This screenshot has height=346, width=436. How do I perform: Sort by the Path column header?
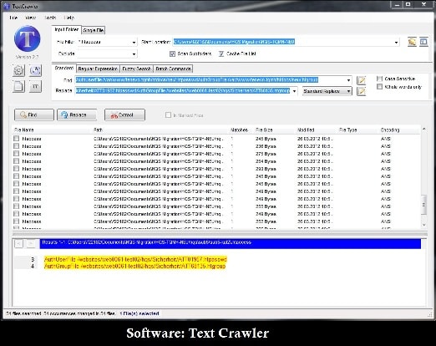98,130
